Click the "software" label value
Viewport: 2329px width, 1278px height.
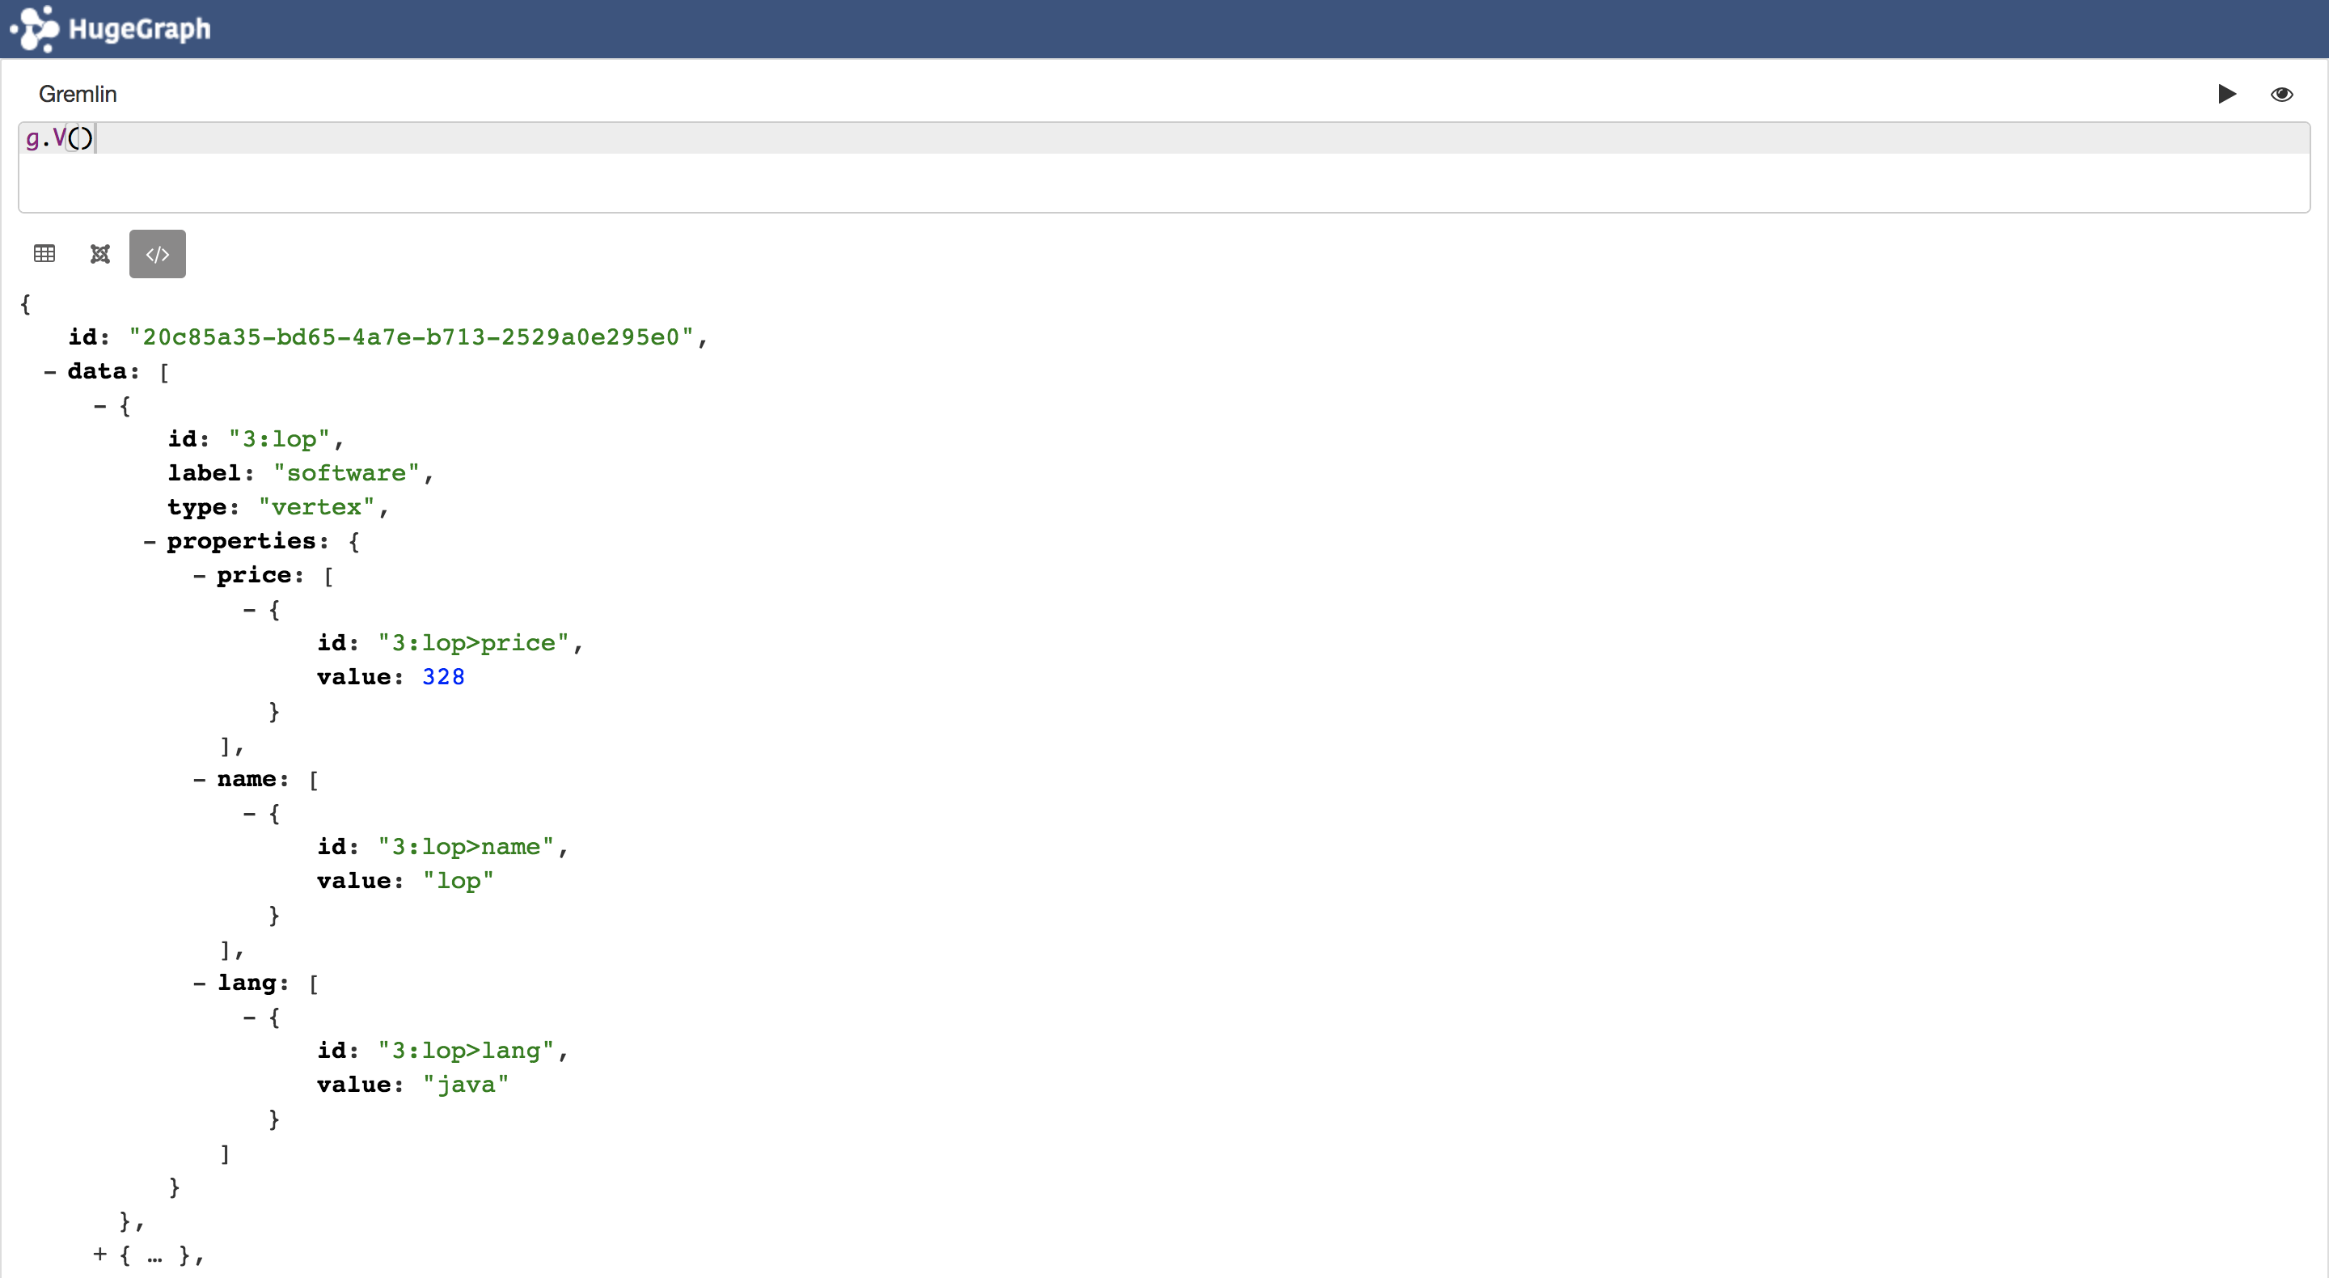click(x=346, y=473)
